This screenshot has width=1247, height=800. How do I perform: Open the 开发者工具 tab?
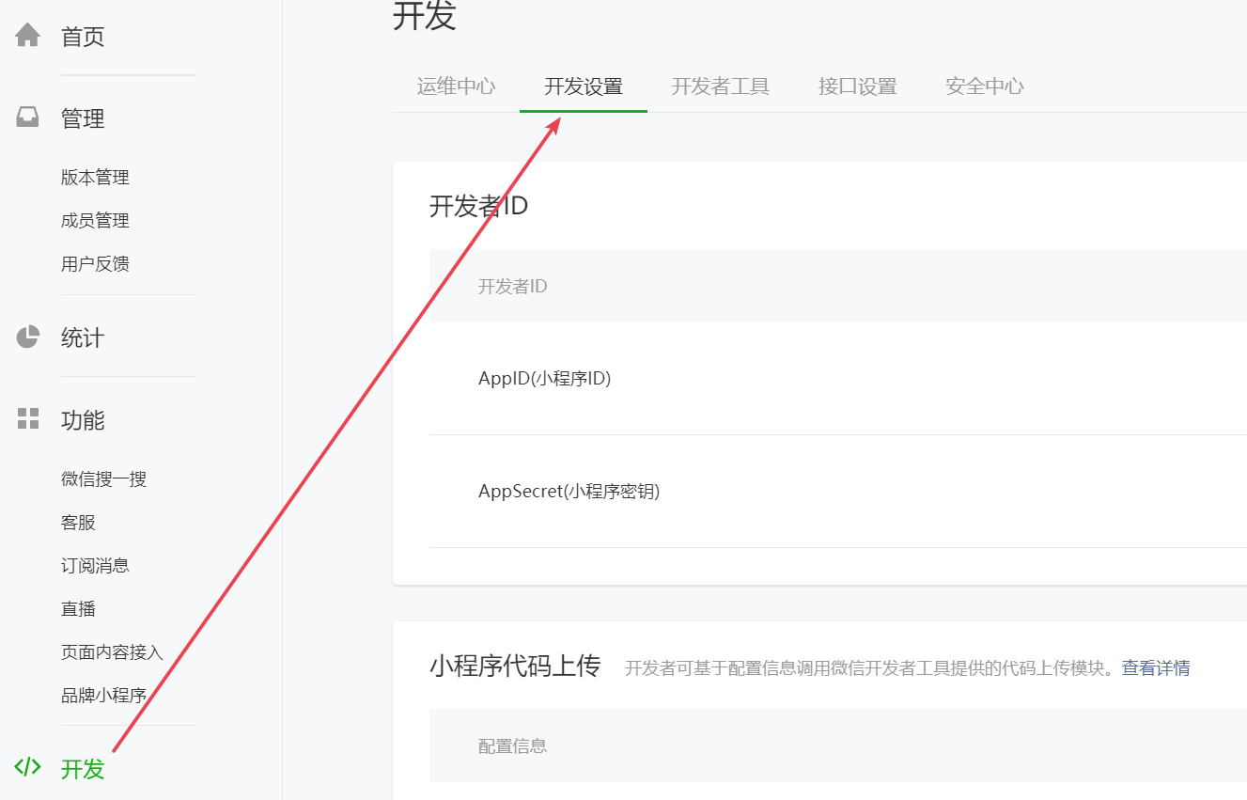(721, 86)
